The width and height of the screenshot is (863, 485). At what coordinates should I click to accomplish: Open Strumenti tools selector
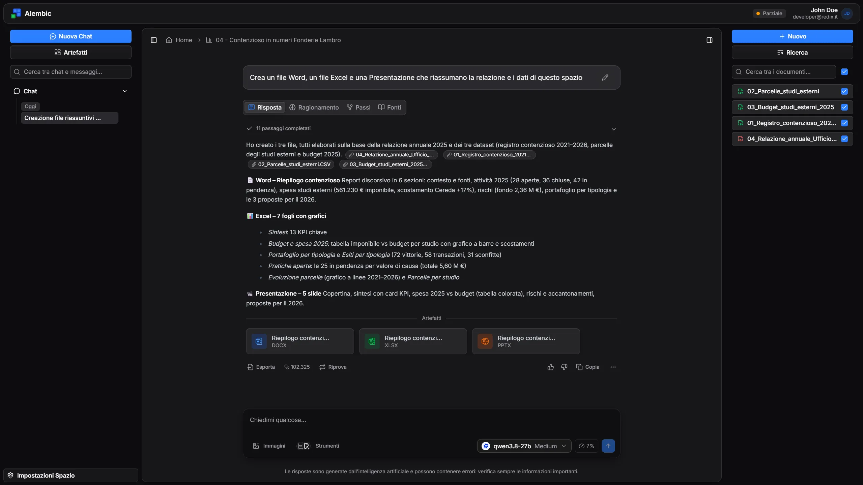318,446
